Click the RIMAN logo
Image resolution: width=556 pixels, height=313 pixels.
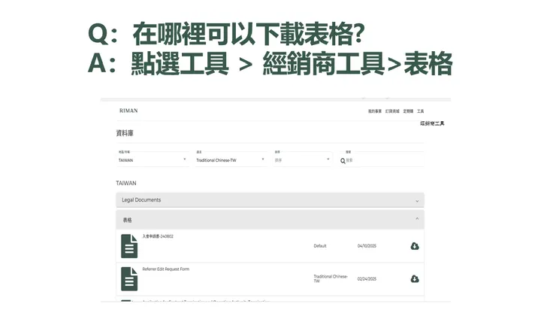pos(128,111)
